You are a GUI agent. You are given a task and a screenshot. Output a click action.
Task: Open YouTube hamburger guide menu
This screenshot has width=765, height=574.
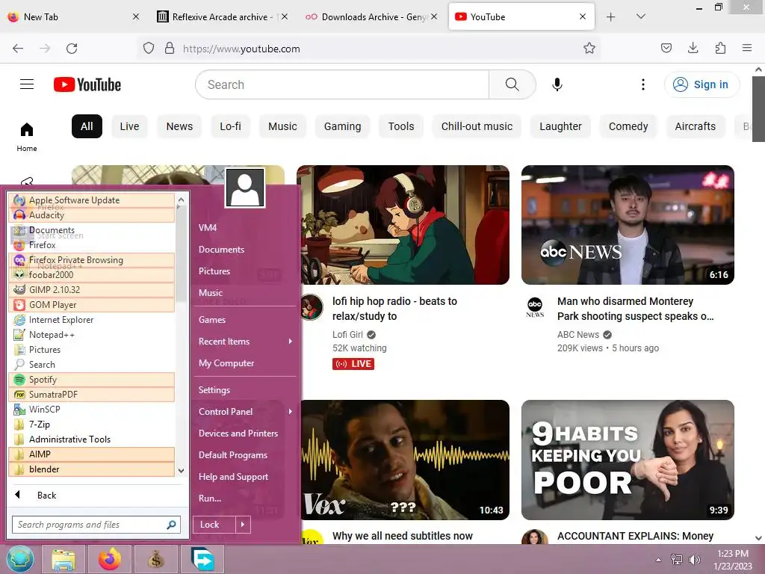pos(27,84)
